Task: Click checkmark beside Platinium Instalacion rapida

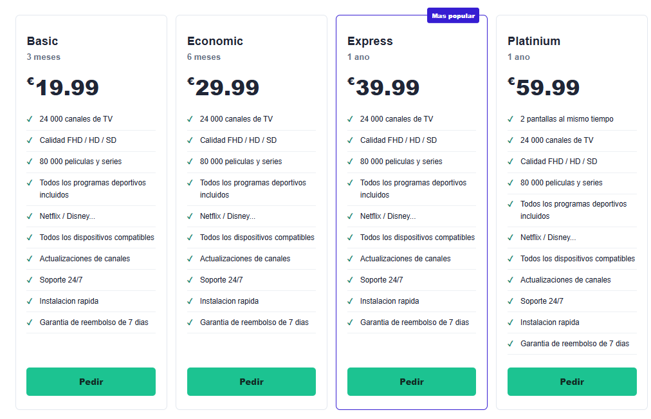Action: click(510, 322)
